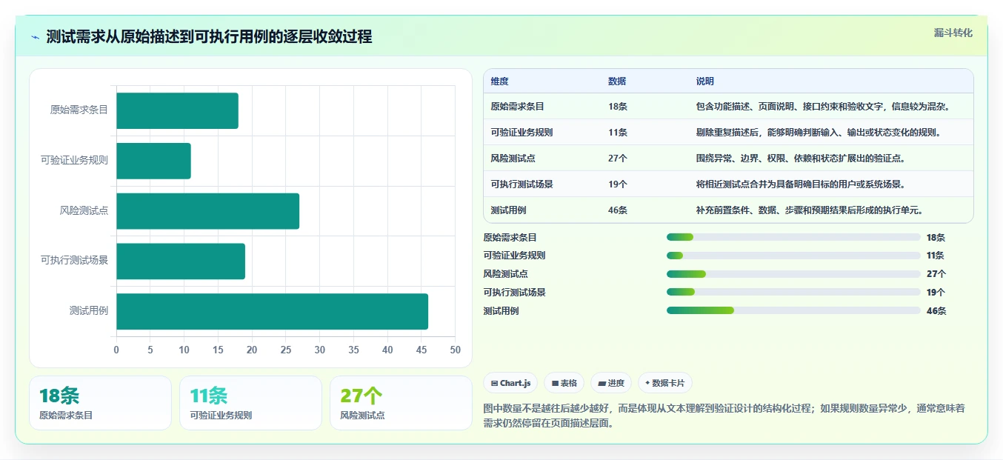Click the Chart.js tag chip
1003x460 pixels.
click(510, 383)
